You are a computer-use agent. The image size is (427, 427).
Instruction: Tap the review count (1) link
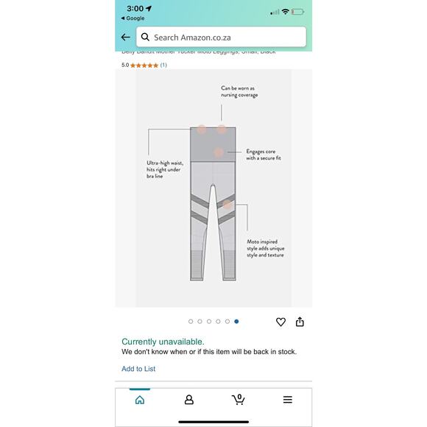pos(163,65)
